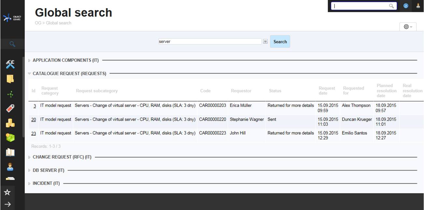The height and width of the screenshot is (210, 424).
Task: Click the planned date 18.09.2015 11:01
Action: (386, 122)
